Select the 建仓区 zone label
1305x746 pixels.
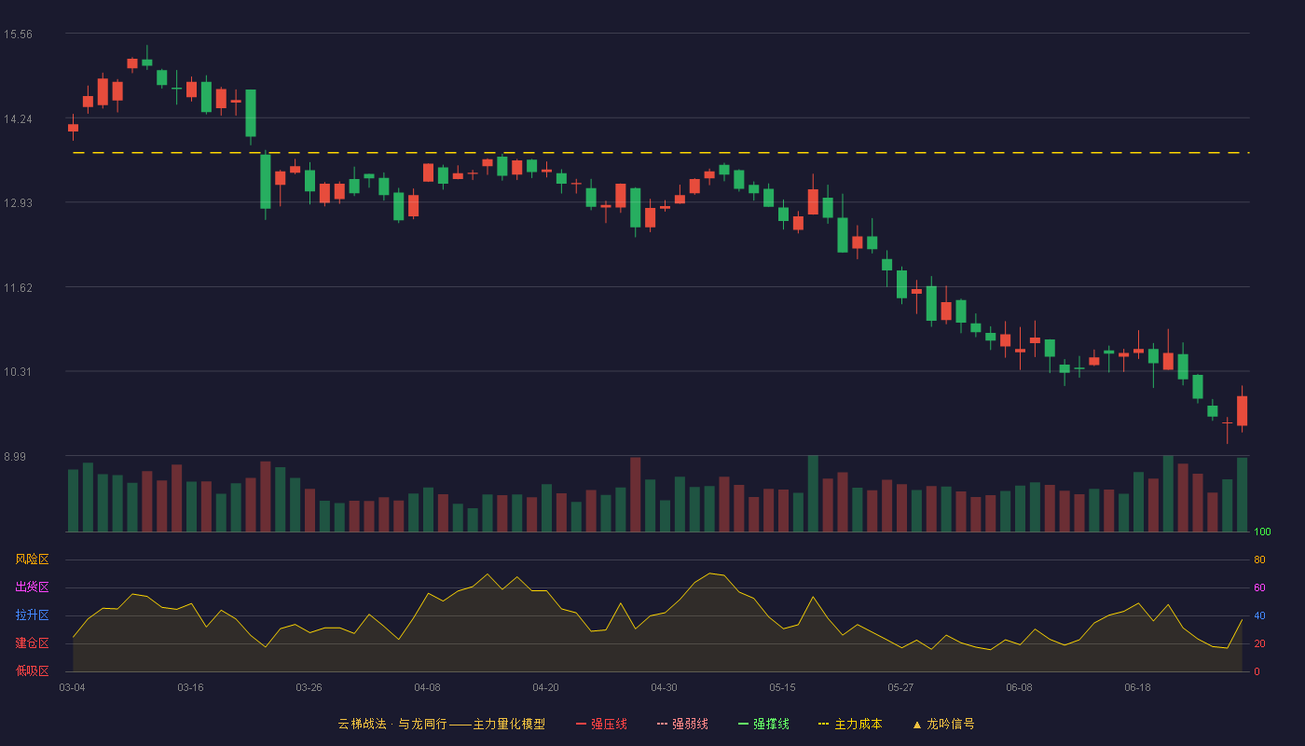[32, 643]
